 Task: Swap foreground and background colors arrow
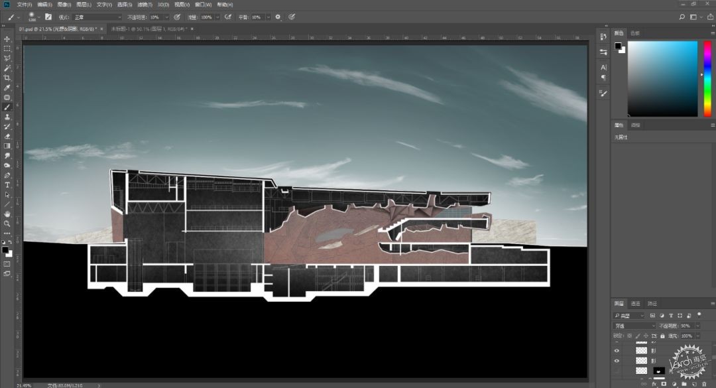click(10, 242)
